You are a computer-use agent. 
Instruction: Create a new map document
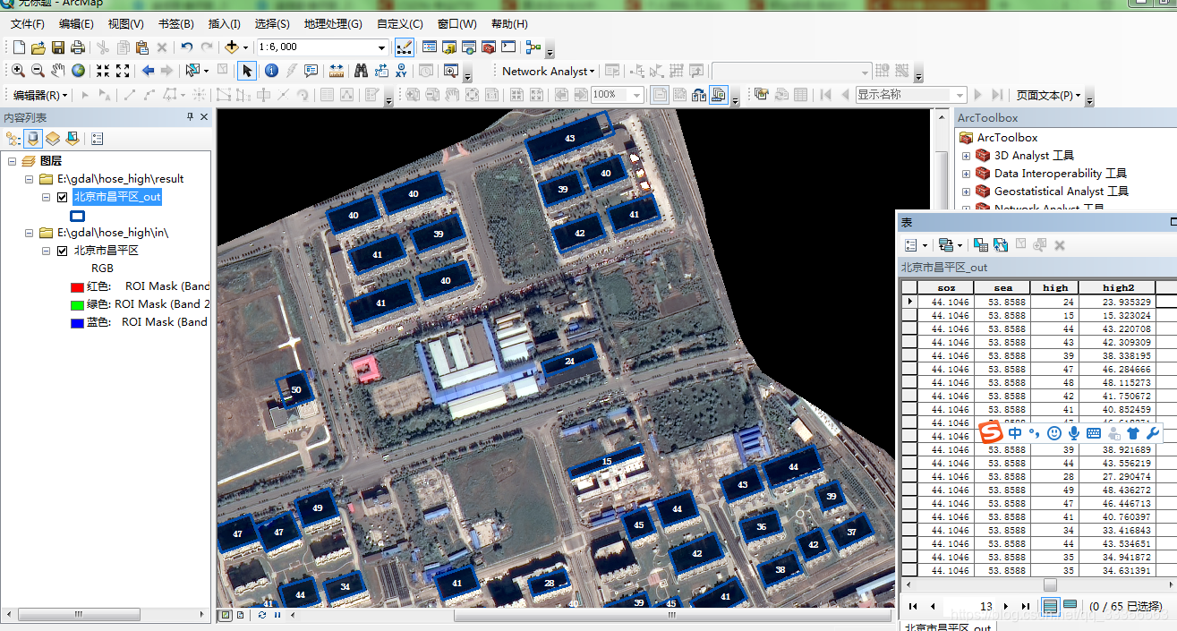click(19, 47)
